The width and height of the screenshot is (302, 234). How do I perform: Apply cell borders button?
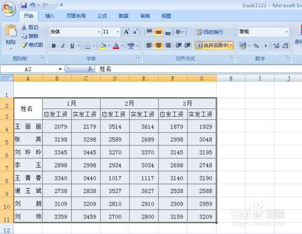(88, 46)
